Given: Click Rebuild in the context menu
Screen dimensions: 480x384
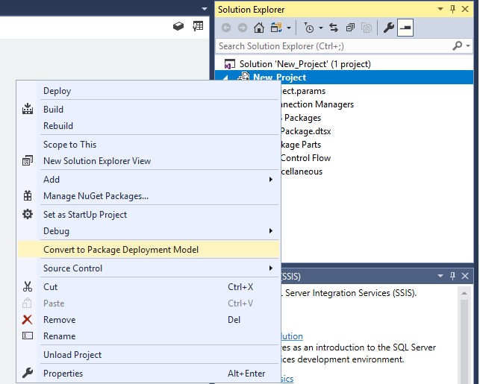Looking at the screenshot, I should tap(58, 126).
